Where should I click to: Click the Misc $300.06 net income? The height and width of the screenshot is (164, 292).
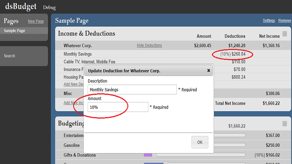pyautogui.click(x=273, y=93)
